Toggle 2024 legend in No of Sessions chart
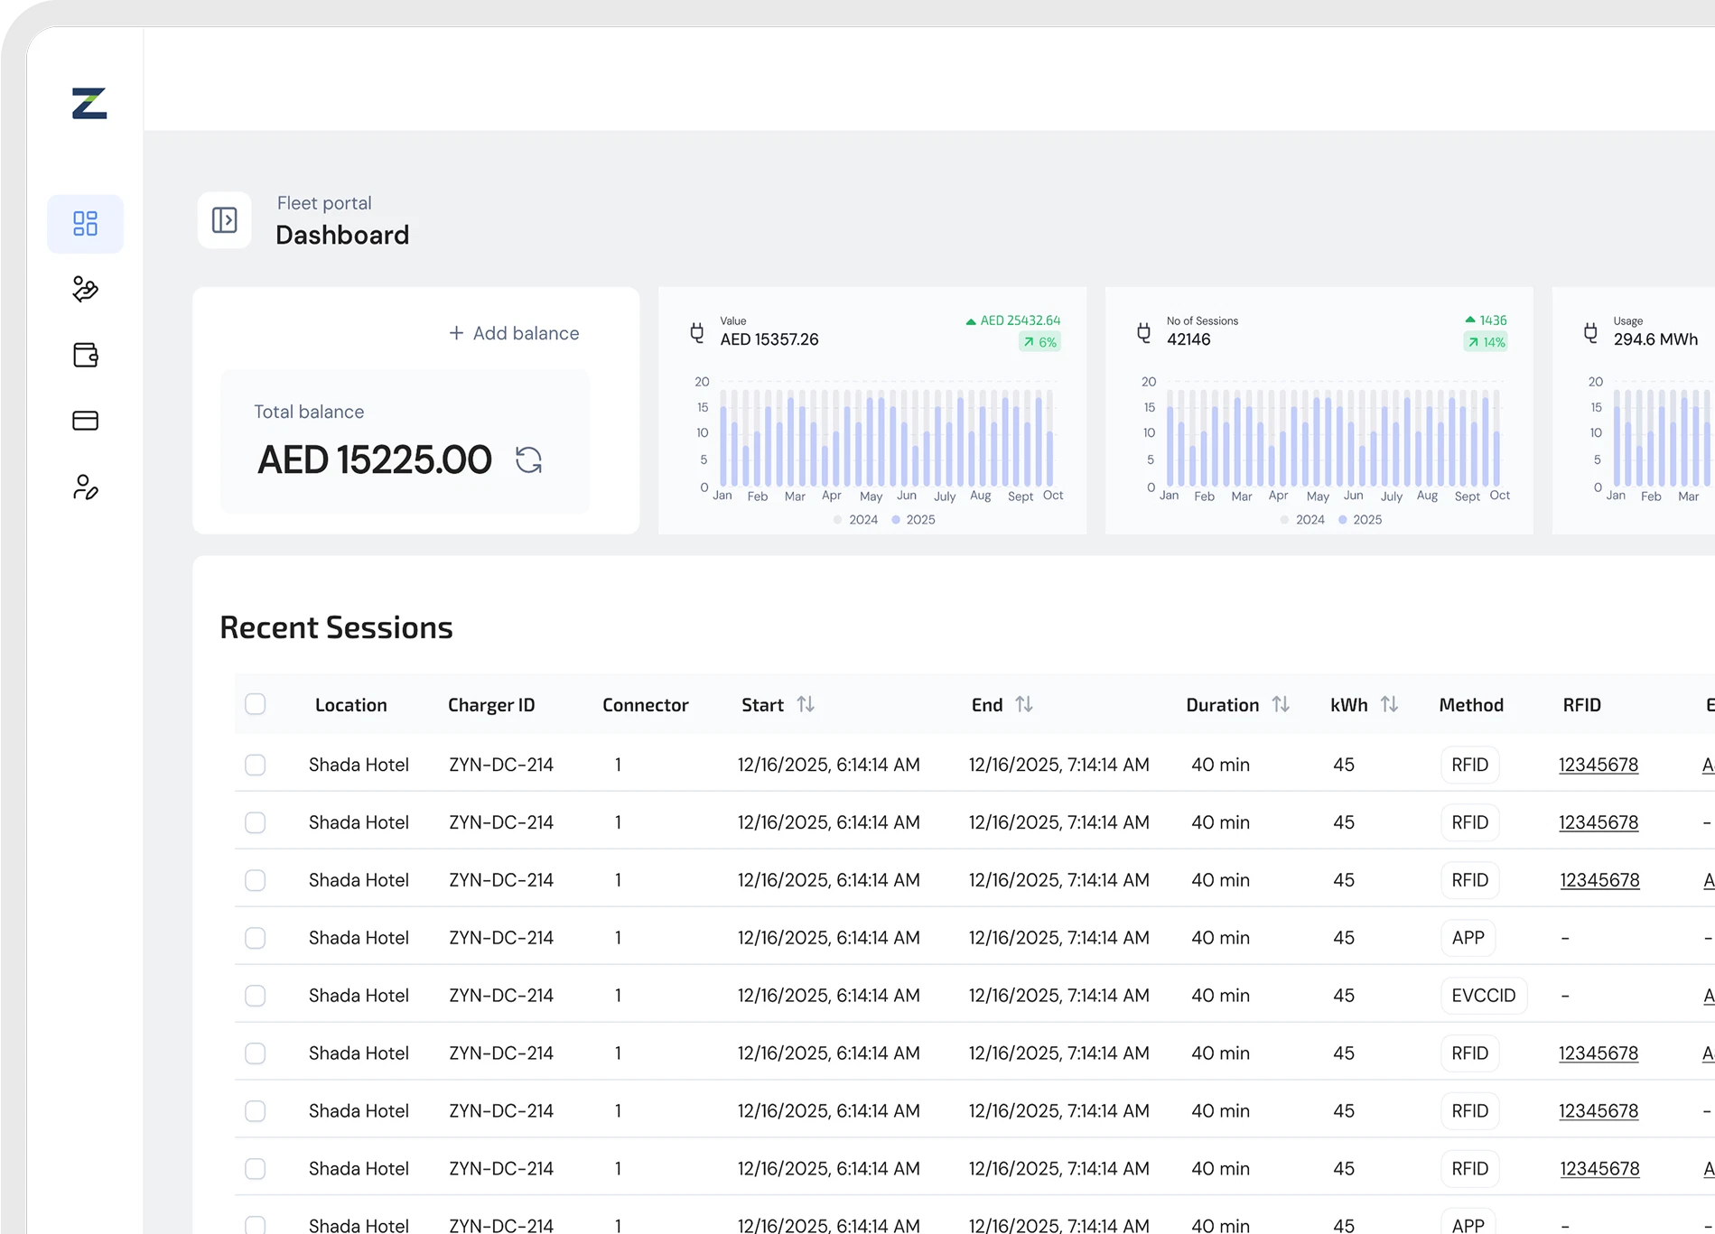Image resolution: width=1715 pixels, height=1234 pixels. pos(1302,520)
